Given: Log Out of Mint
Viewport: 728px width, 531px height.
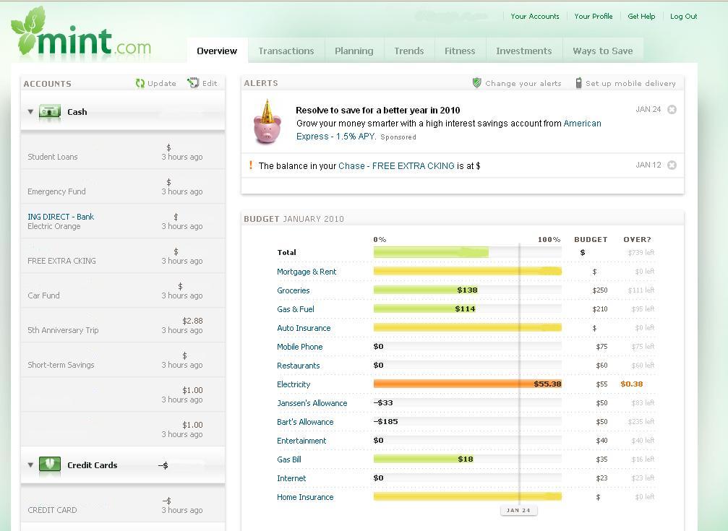Looking at the screenshot, I should pos(683,16).
